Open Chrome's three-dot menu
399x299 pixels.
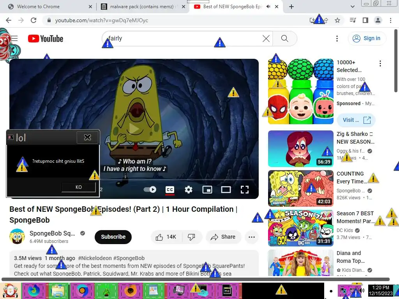[x=390, y=20]
